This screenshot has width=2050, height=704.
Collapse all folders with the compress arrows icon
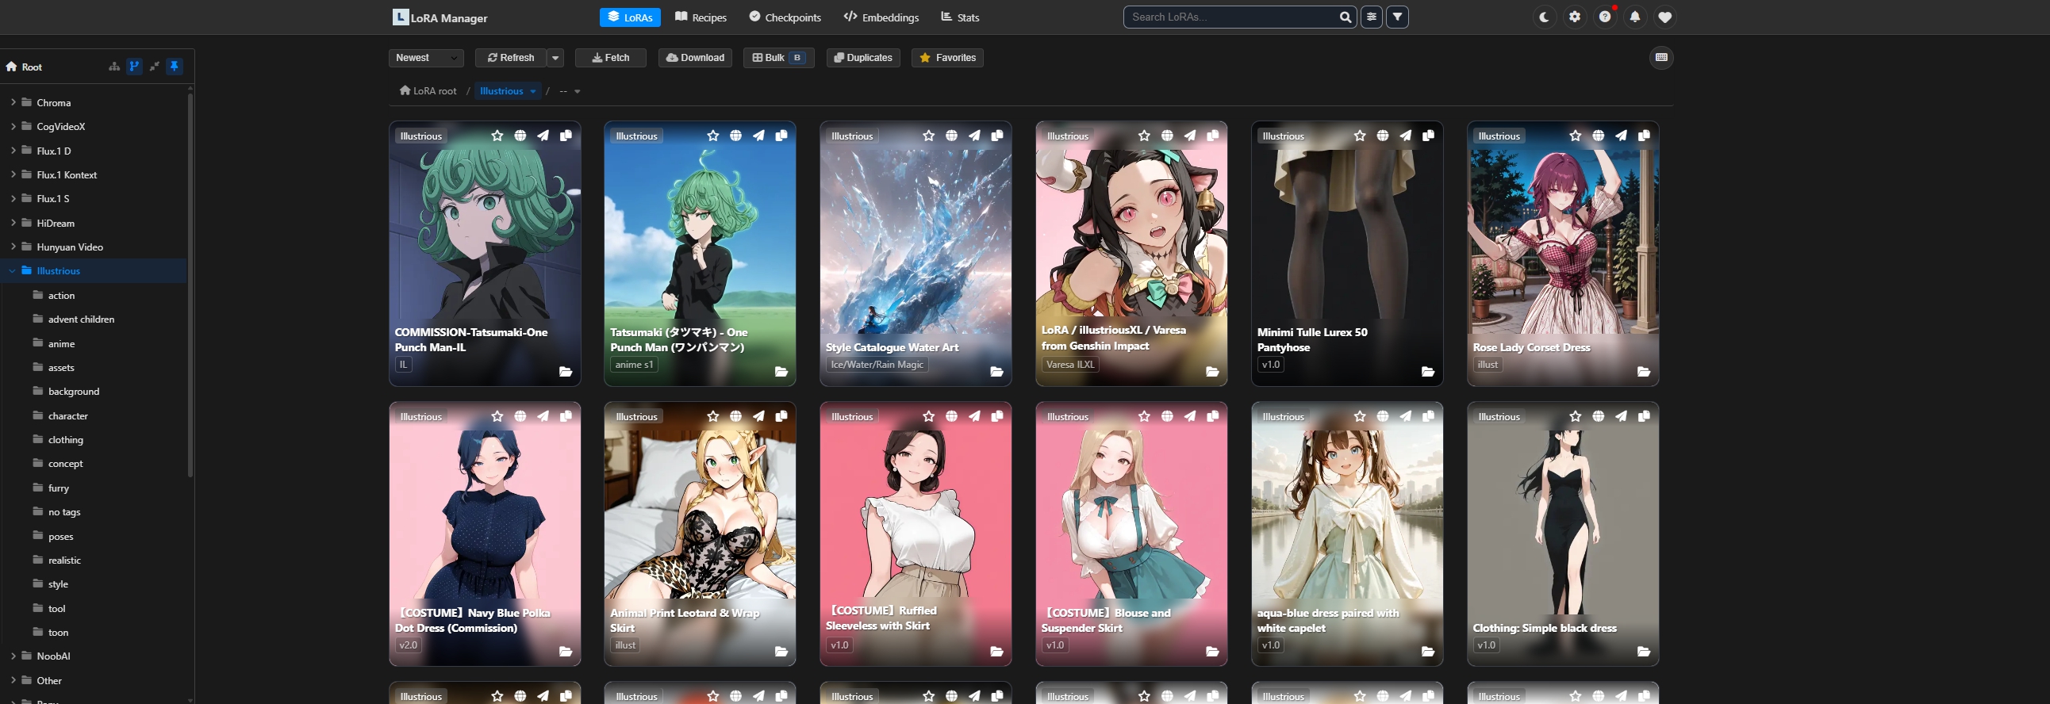click(x=155, y=66)
